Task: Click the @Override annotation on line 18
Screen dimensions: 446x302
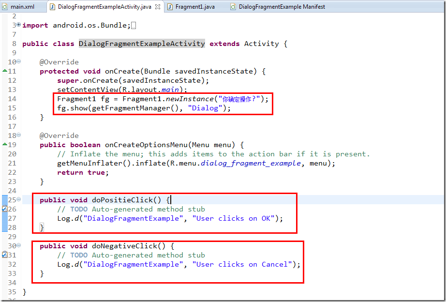Action: pos(59,136)
